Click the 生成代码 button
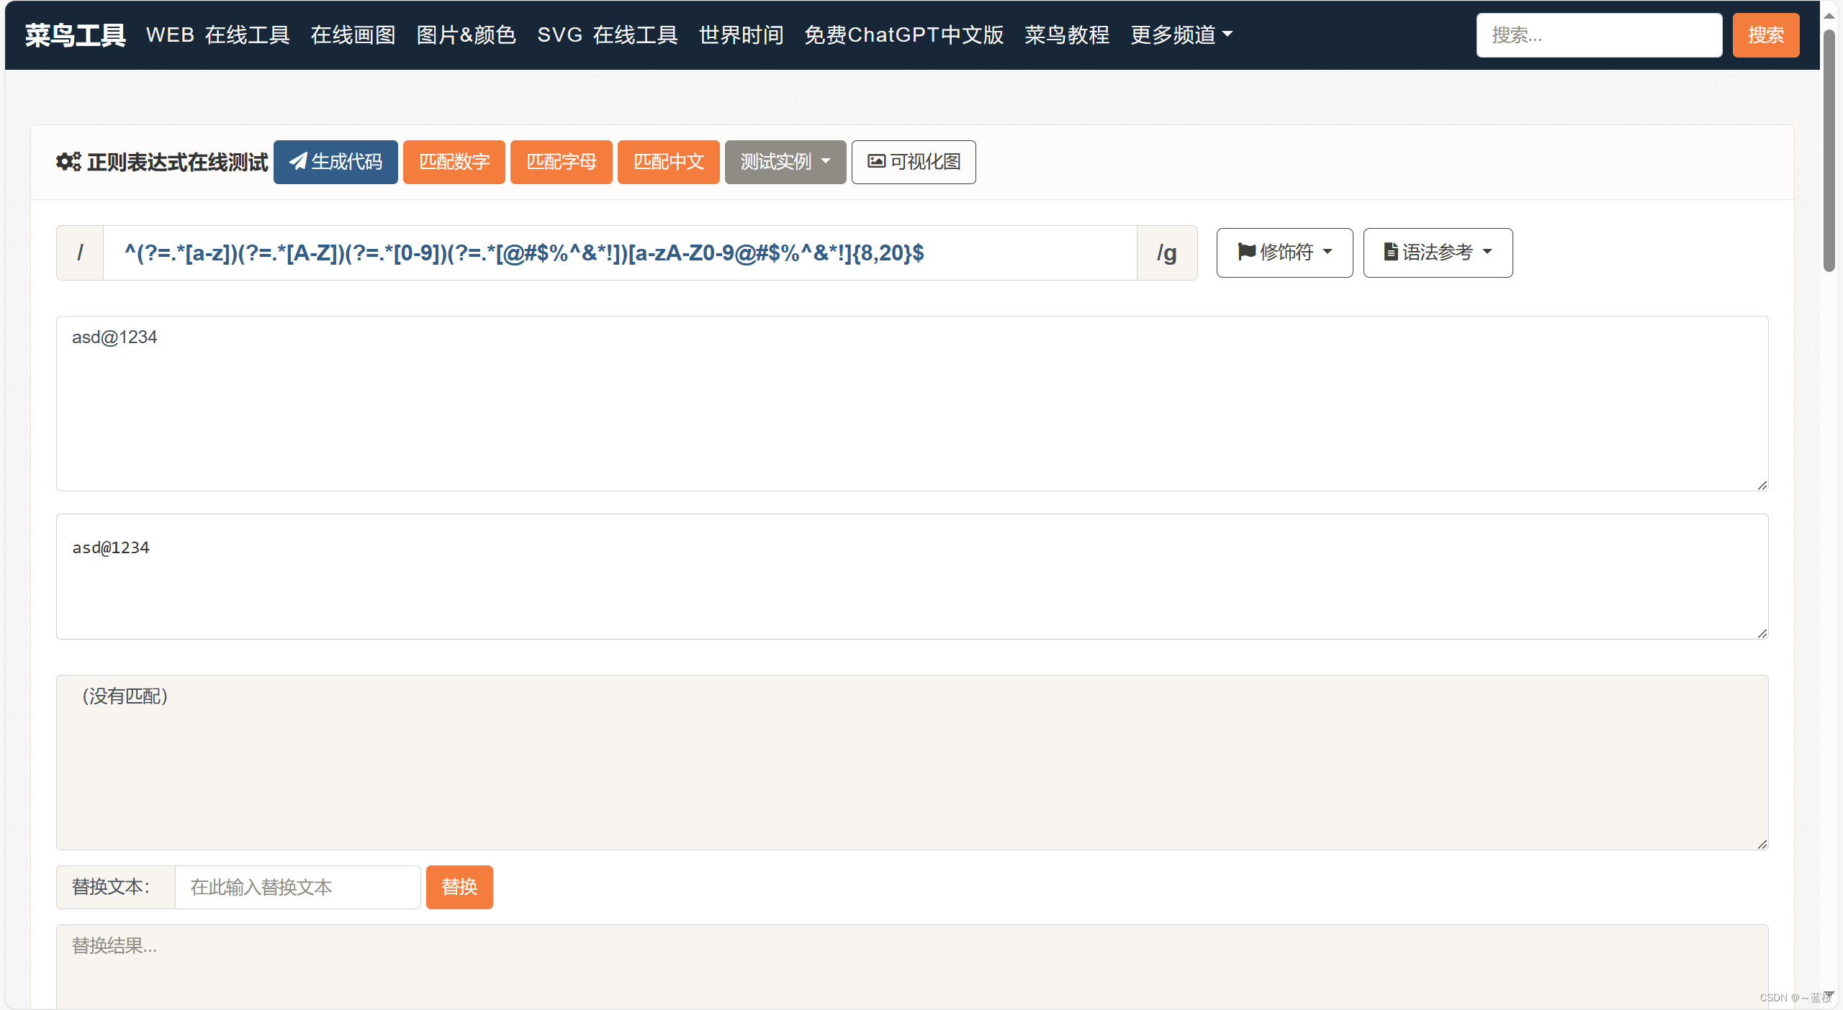The image size is (1843, 1010). click(x=335, y=162)
